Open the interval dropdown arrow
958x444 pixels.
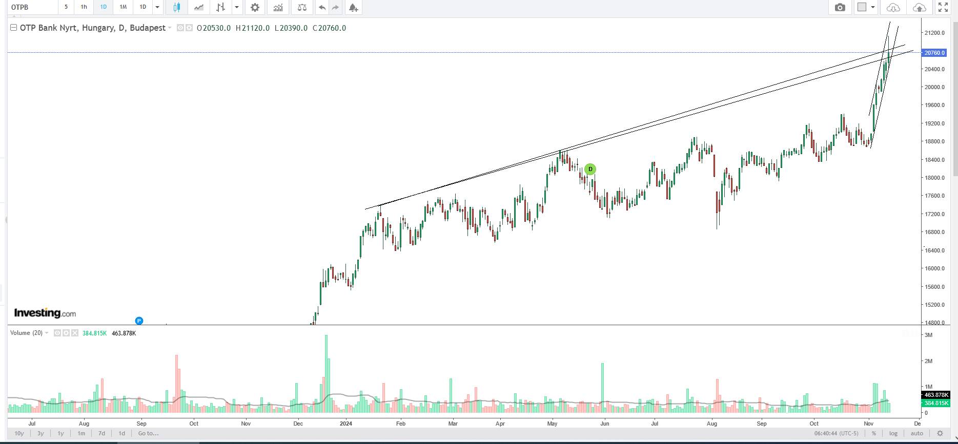click(x=157, y=7)
